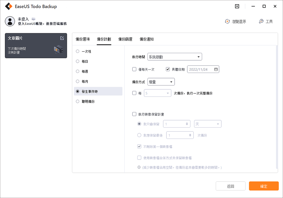Screen dimensions: 283x198
Task: Open the 天 retention unit dropdown
Action: tap(208, 124)
